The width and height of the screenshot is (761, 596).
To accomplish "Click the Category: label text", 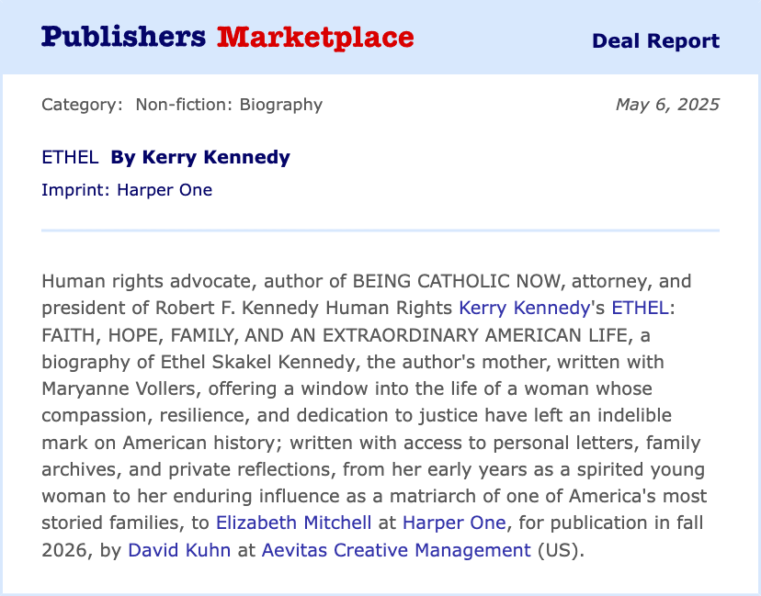I will click(x=83, y=105).
